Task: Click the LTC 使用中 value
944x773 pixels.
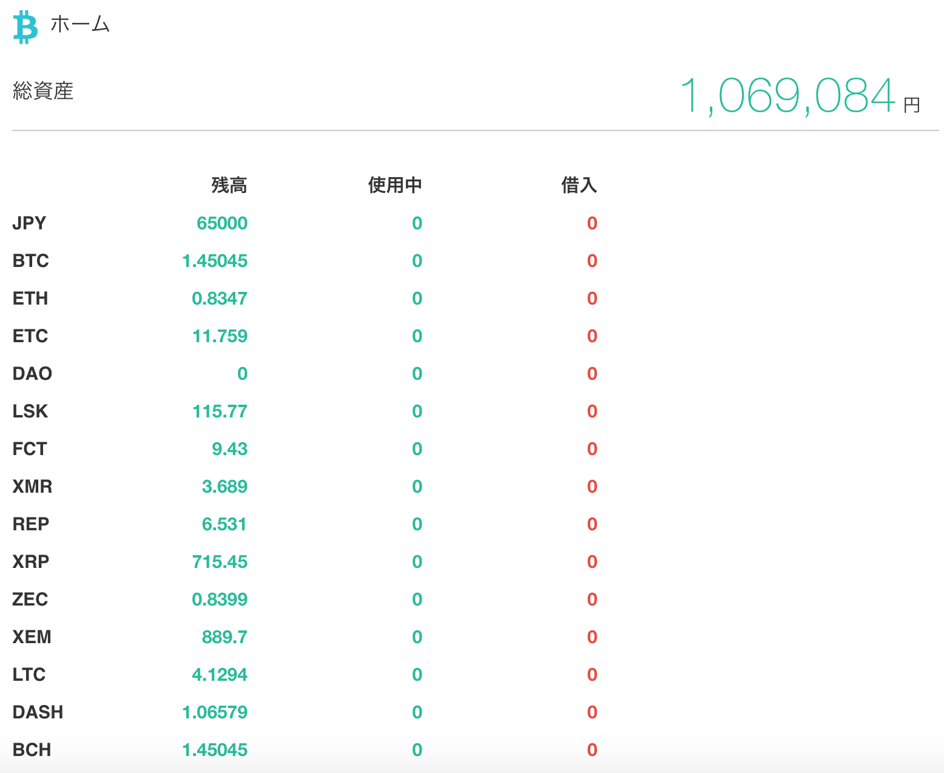Action: point(417,674)
